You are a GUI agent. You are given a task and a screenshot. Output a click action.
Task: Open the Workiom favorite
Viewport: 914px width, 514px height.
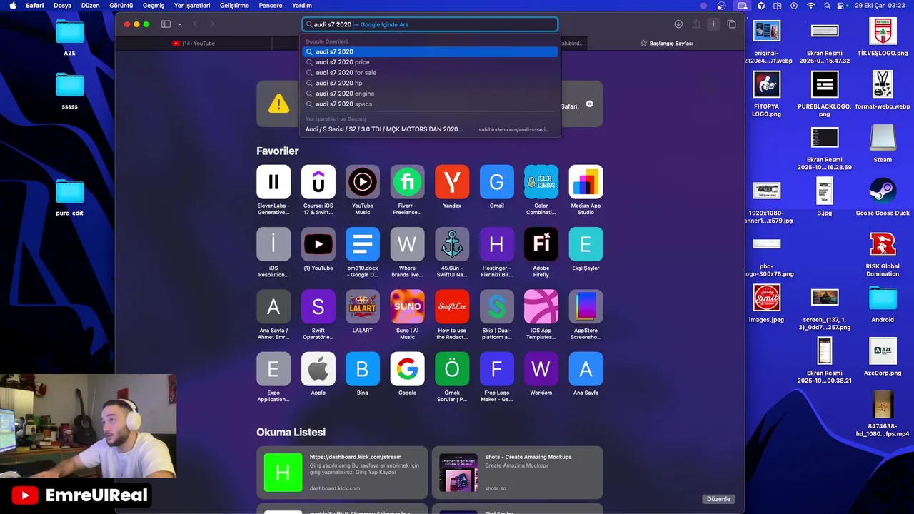click(x=541, y=368)
